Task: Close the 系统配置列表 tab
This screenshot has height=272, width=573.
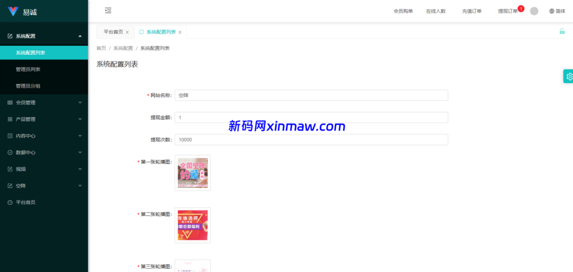Action: pos(180,32)
